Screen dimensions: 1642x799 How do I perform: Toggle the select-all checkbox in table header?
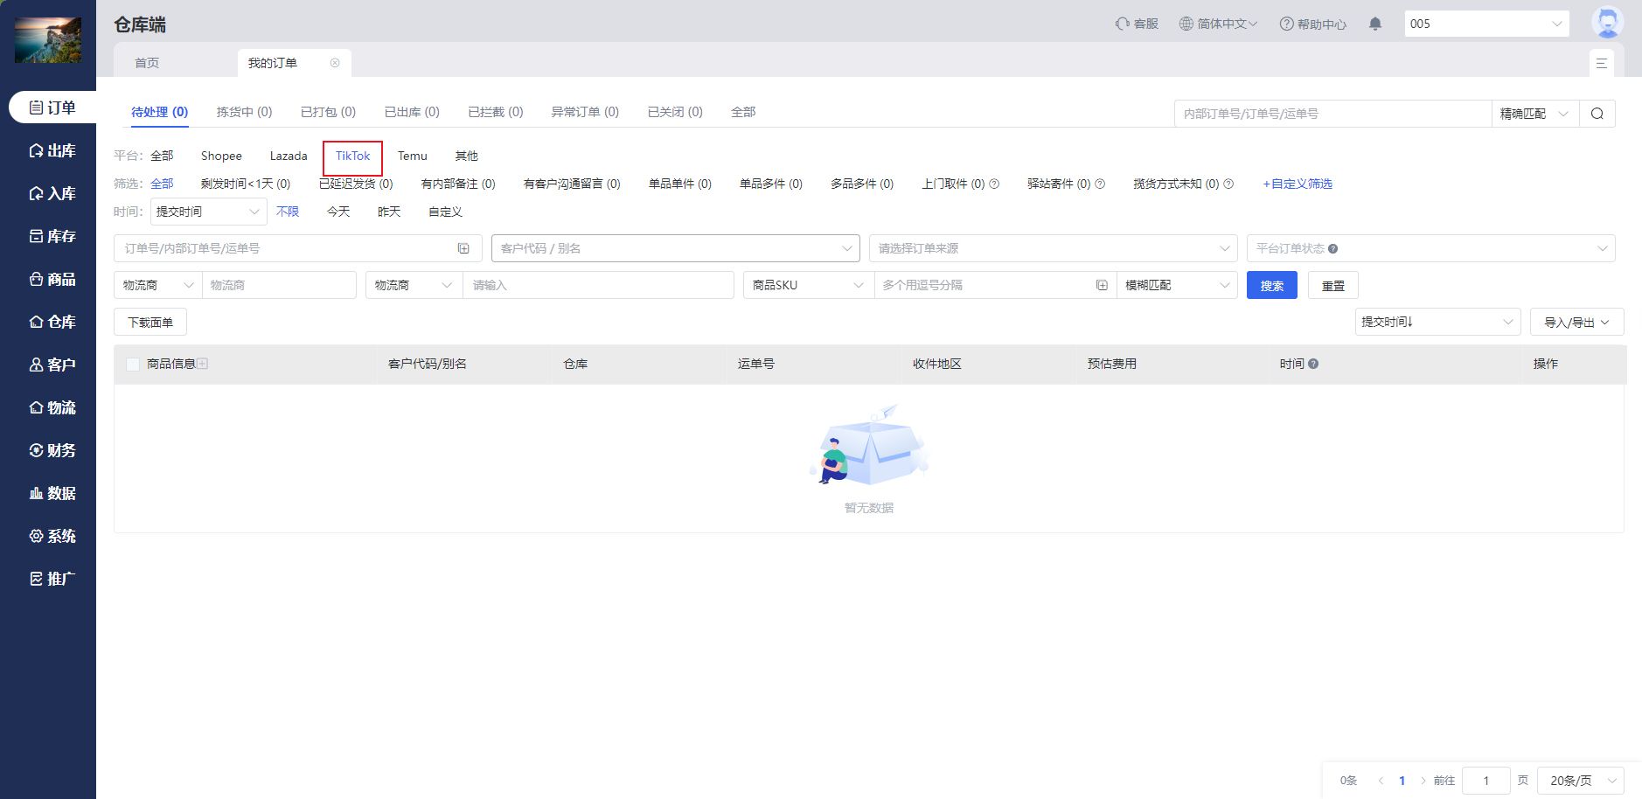coord(133,365)
